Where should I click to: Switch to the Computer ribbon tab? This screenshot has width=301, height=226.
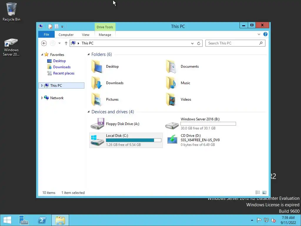pos(66,35)
